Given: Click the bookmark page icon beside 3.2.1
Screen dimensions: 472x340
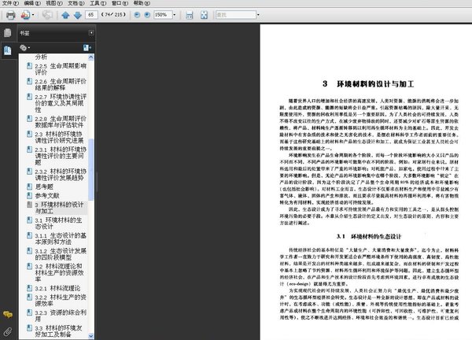Looking at the screenshot, I should 30,288.
